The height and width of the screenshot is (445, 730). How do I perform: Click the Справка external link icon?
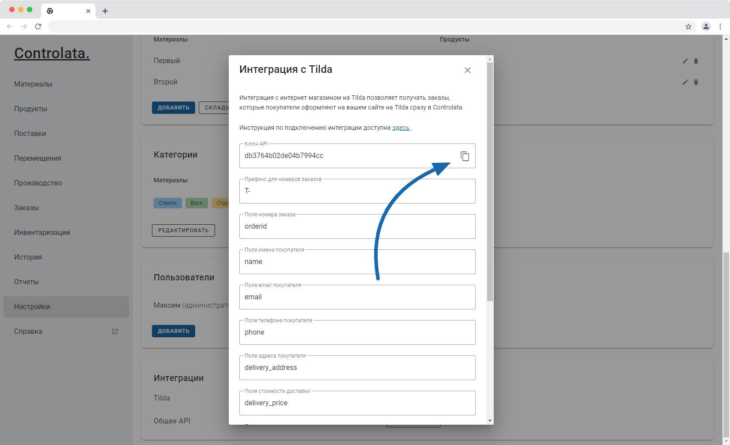click(115, 332)
